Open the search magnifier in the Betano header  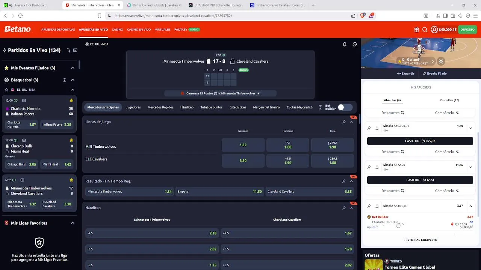click(425, 30)
